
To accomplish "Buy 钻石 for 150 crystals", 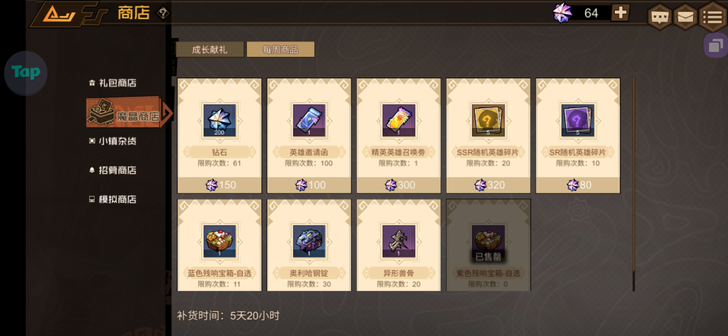I will coord(219,185).
